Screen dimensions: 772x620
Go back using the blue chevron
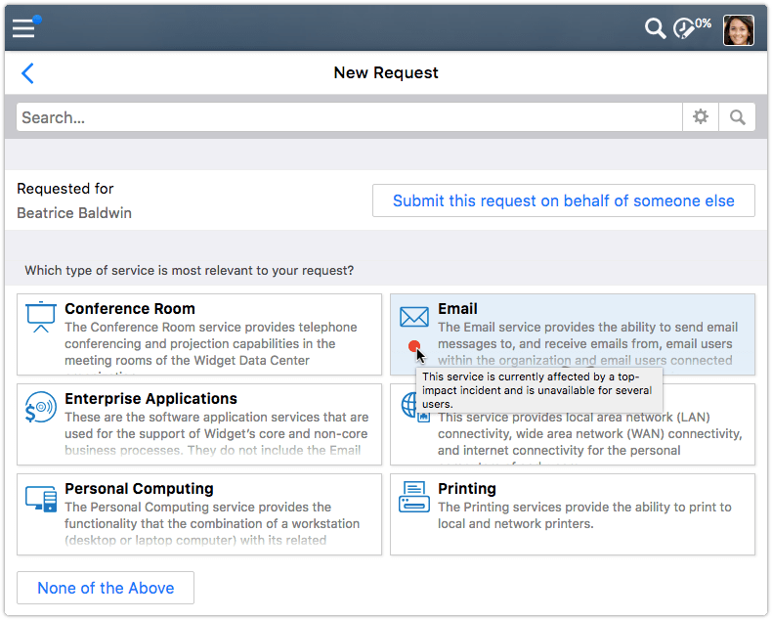(x=28, y=73)
